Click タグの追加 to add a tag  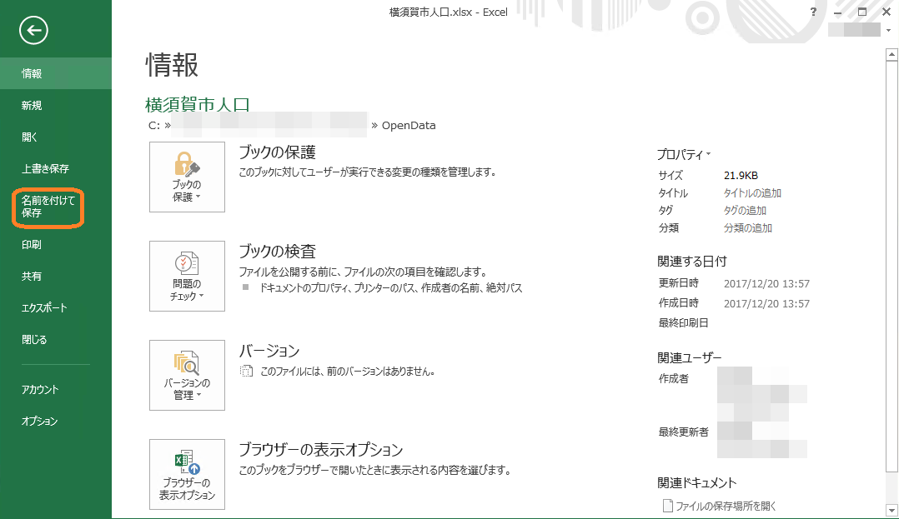coord(745,211)
